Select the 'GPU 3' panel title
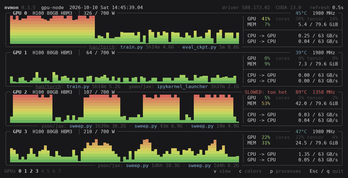 (20, 132)
